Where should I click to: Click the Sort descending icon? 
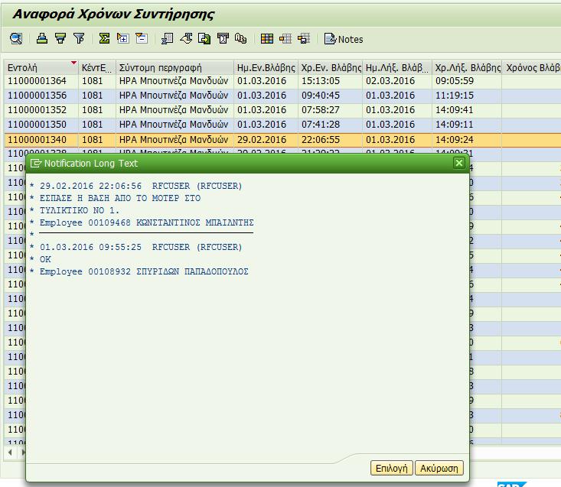[60, 38]
